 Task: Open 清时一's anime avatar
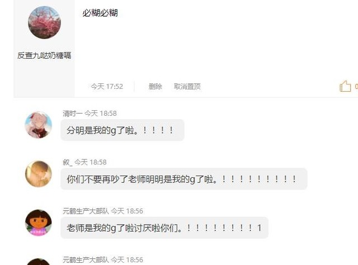(39, 125)
